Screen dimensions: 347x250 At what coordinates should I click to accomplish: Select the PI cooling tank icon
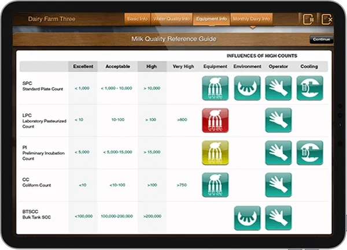coord(309,153)
